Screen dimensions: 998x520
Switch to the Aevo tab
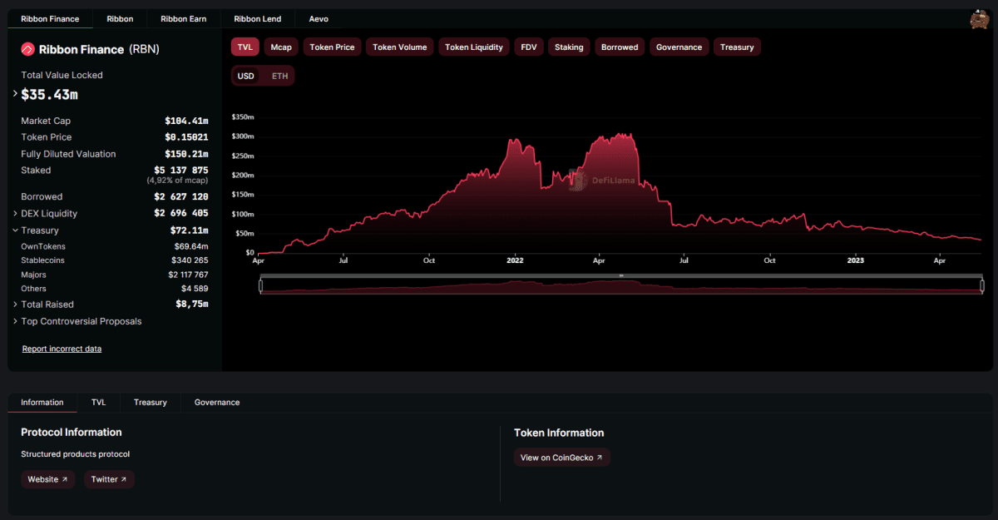[319, 18]
